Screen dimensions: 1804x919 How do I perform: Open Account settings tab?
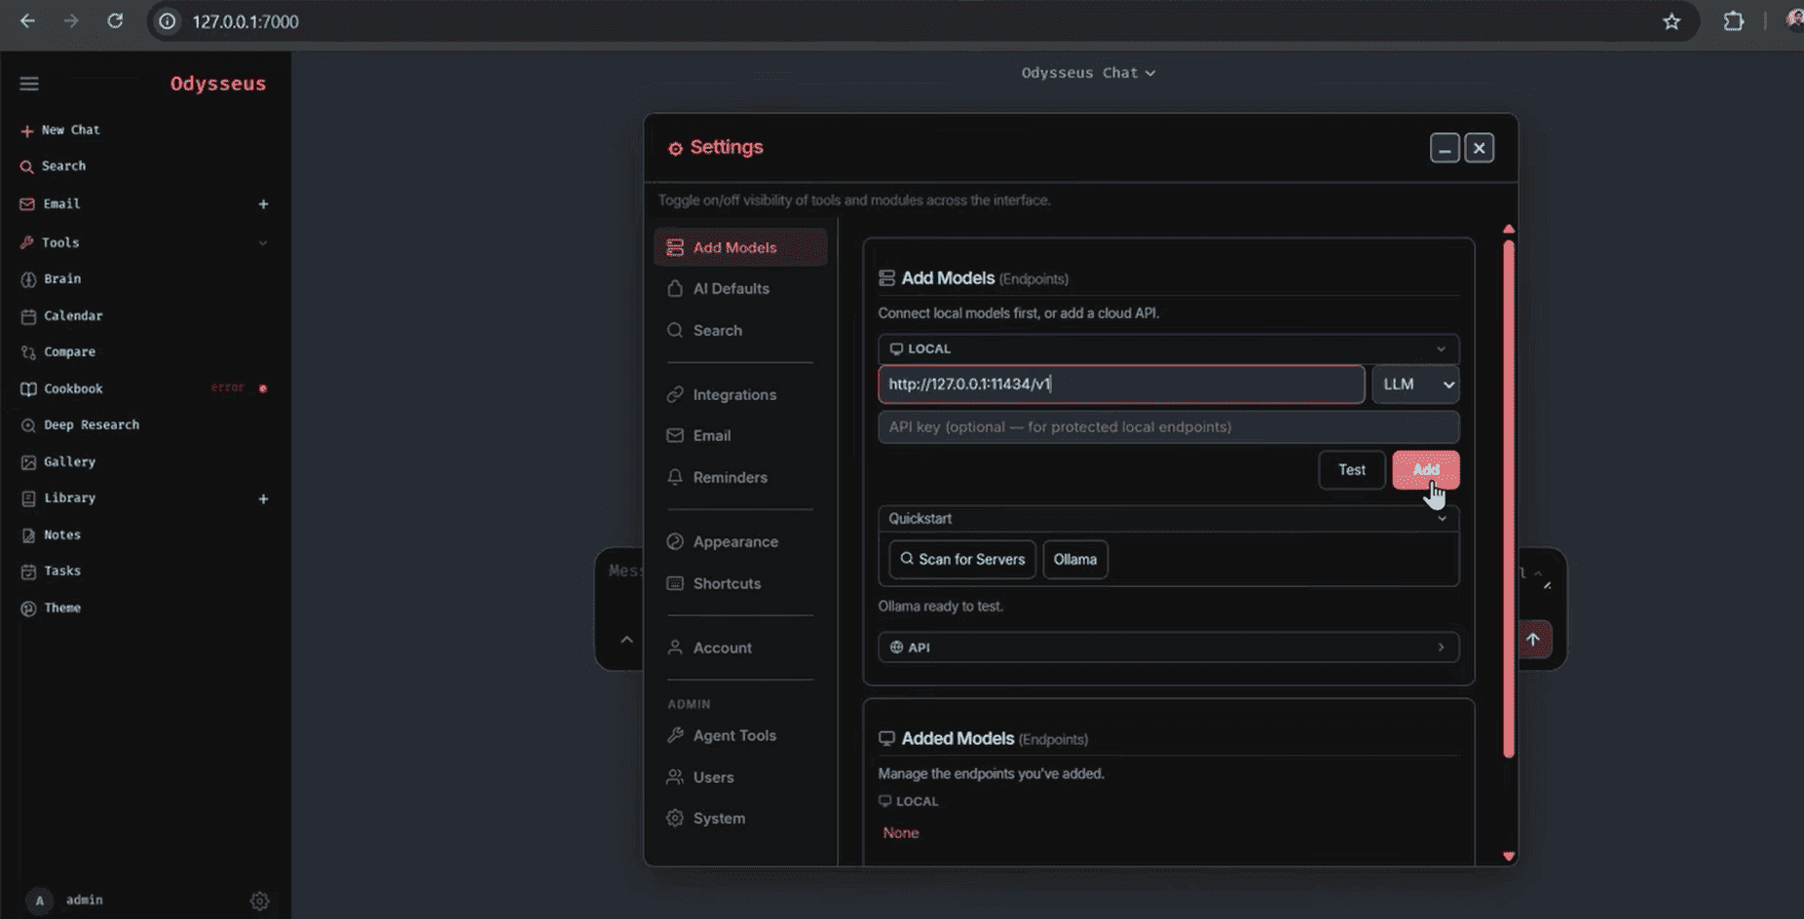740,647
